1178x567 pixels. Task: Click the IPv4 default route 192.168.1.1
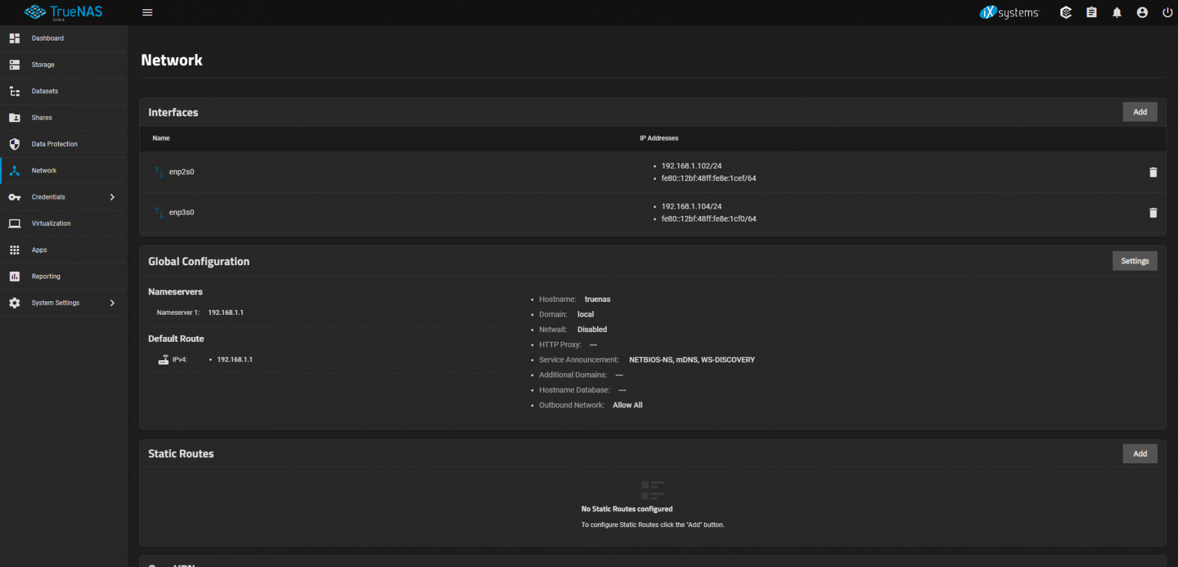[235, 360]
